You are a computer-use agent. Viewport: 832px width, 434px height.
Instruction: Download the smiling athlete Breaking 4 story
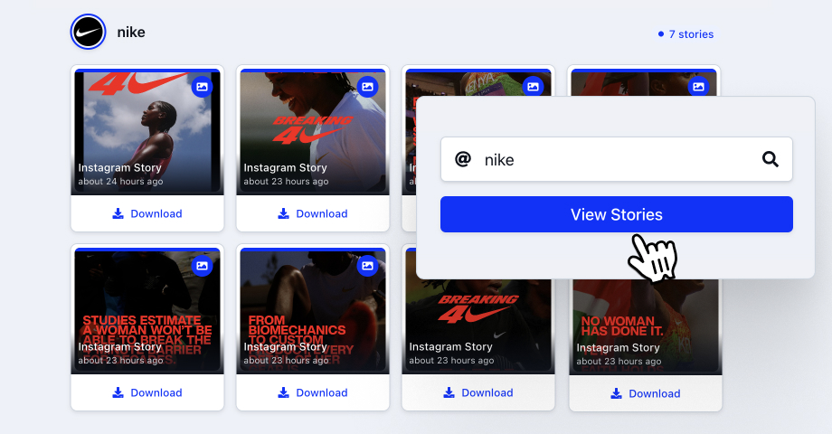point(313,213)
